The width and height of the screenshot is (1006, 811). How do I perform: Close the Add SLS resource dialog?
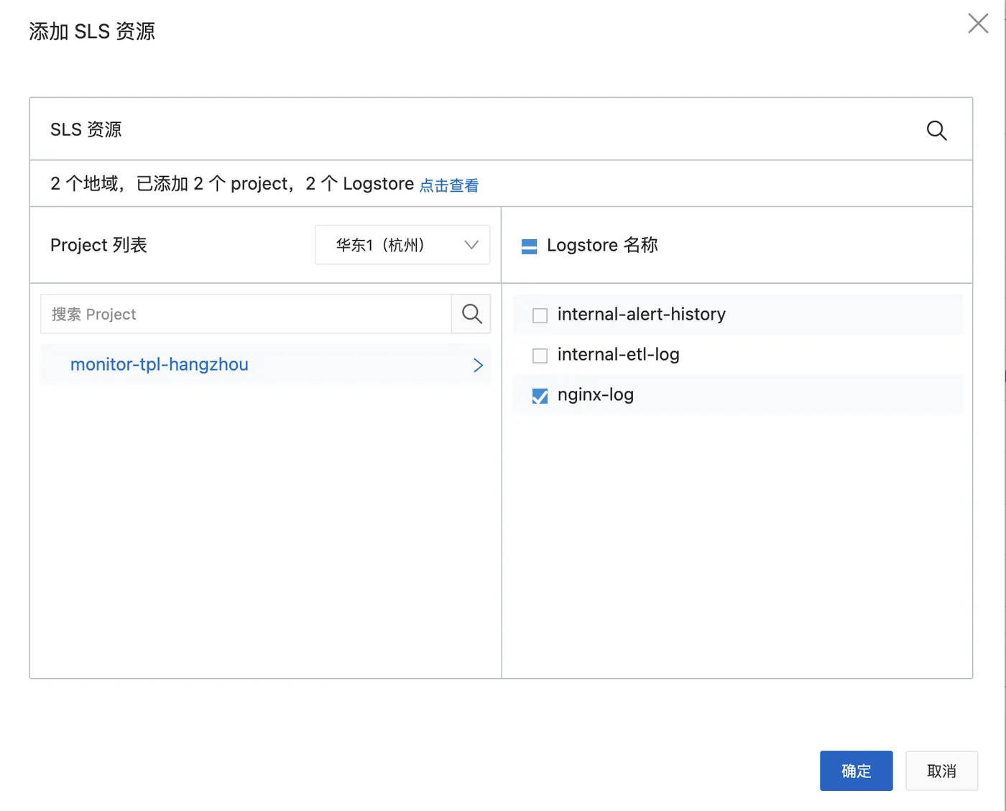[977, 24]
